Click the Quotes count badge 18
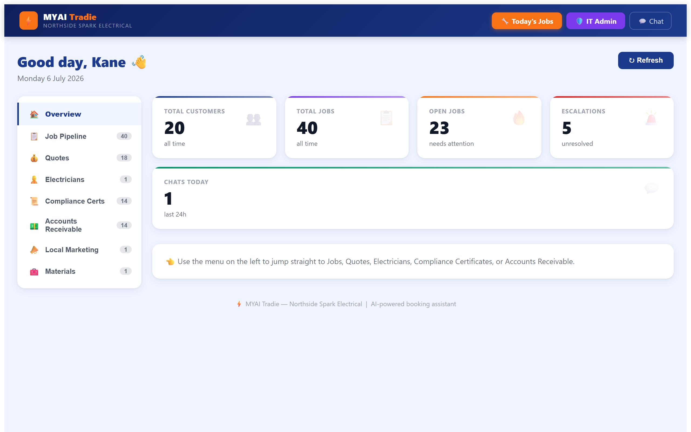691x432 pixels. [x=124, y=158]
